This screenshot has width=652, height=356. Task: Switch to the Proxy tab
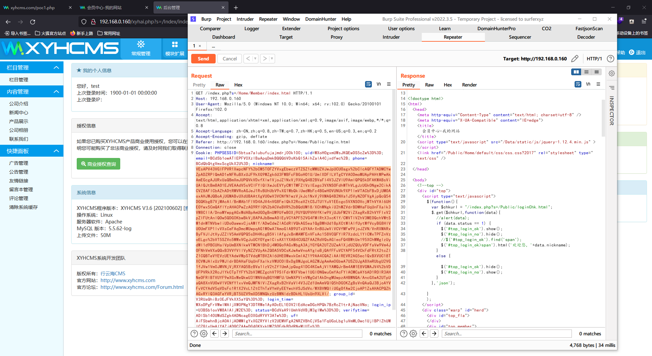[337, 37]
